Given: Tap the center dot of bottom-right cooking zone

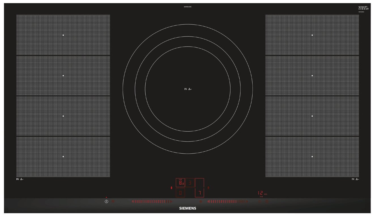Looking at the screenshot, I should pos(312,156).
